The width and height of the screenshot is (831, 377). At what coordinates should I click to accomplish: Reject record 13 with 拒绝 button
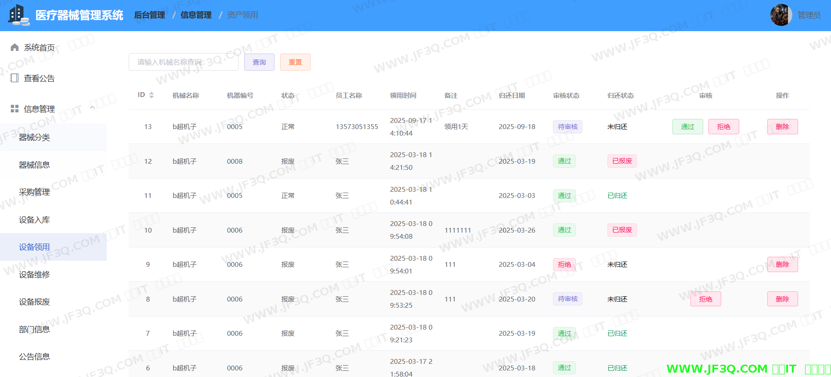coord(723,127)
